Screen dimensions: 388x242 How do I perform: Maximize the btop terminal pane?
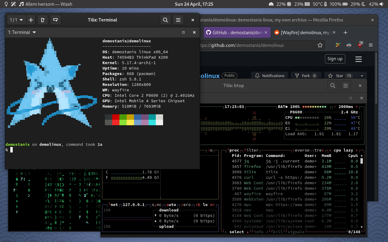pos(351,98)
